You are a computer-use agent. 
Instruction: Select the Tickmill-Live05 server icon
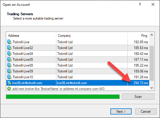(9, 59)
